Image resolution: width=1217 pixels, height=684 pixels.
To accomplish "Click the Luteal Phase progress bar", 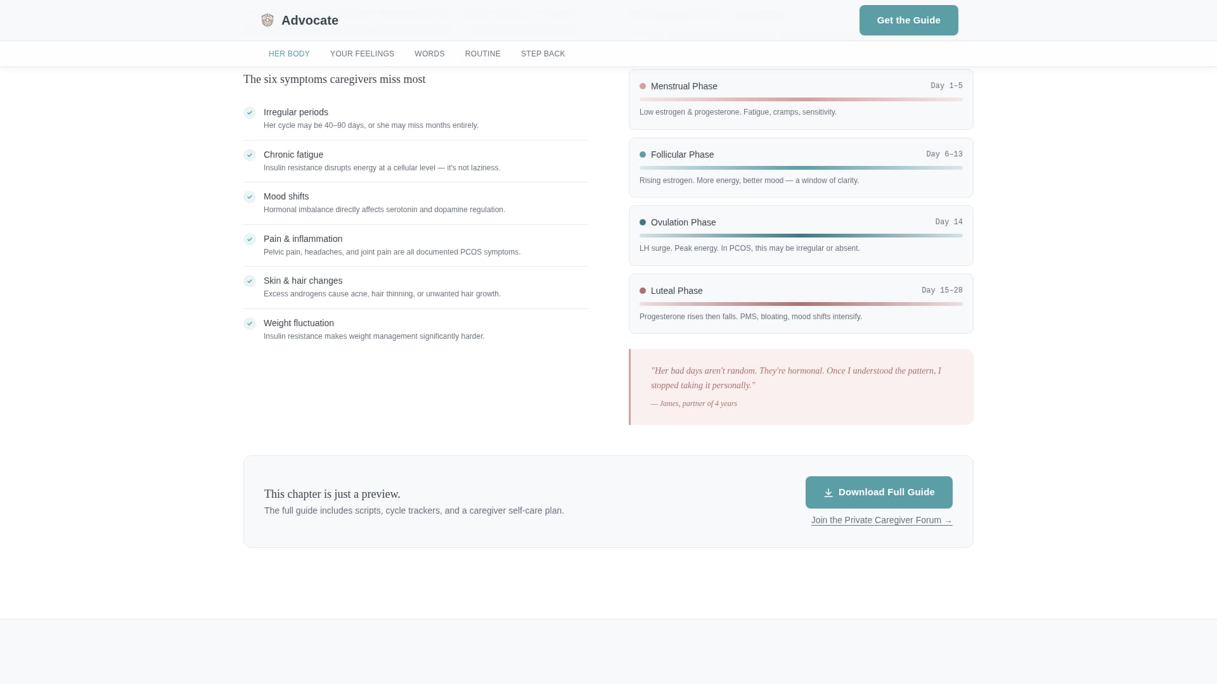I will pyautogui.click(x=801, y=304).
